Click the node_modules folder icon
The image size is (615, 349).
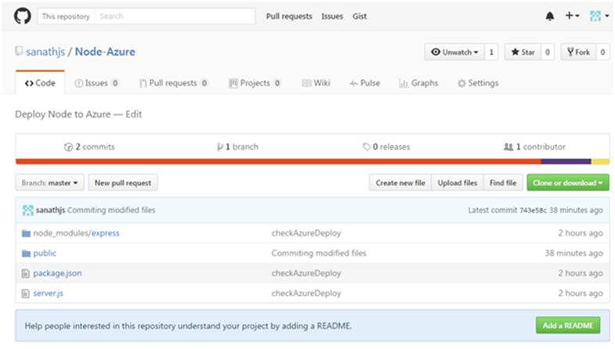(26, 234)
